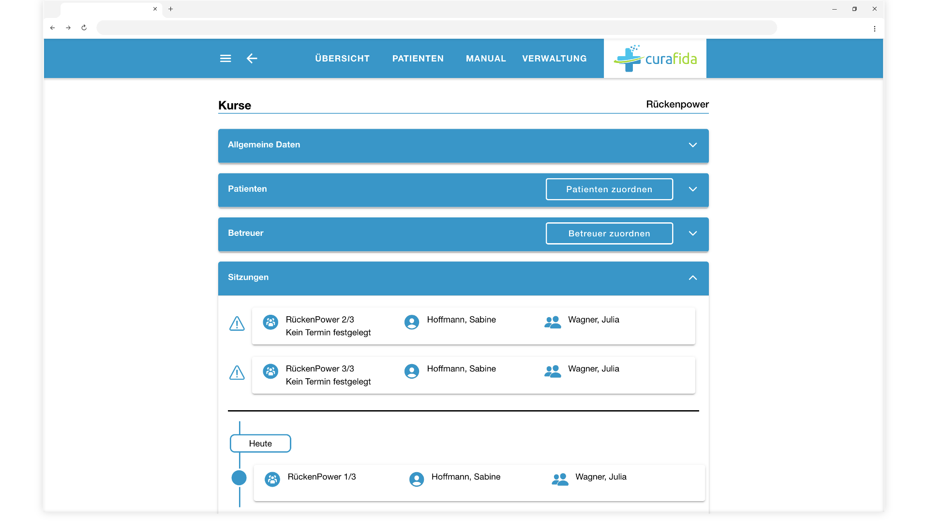Click supervisor avatar icon in RückenPower 3/3 row
Viewport: 929px width, 523px height.
click(x=412, y=371)
